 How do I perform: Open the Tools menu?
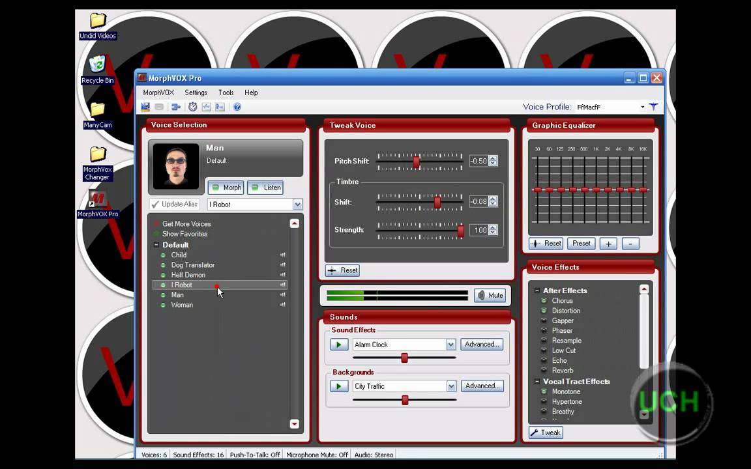[x=226, y=92]
